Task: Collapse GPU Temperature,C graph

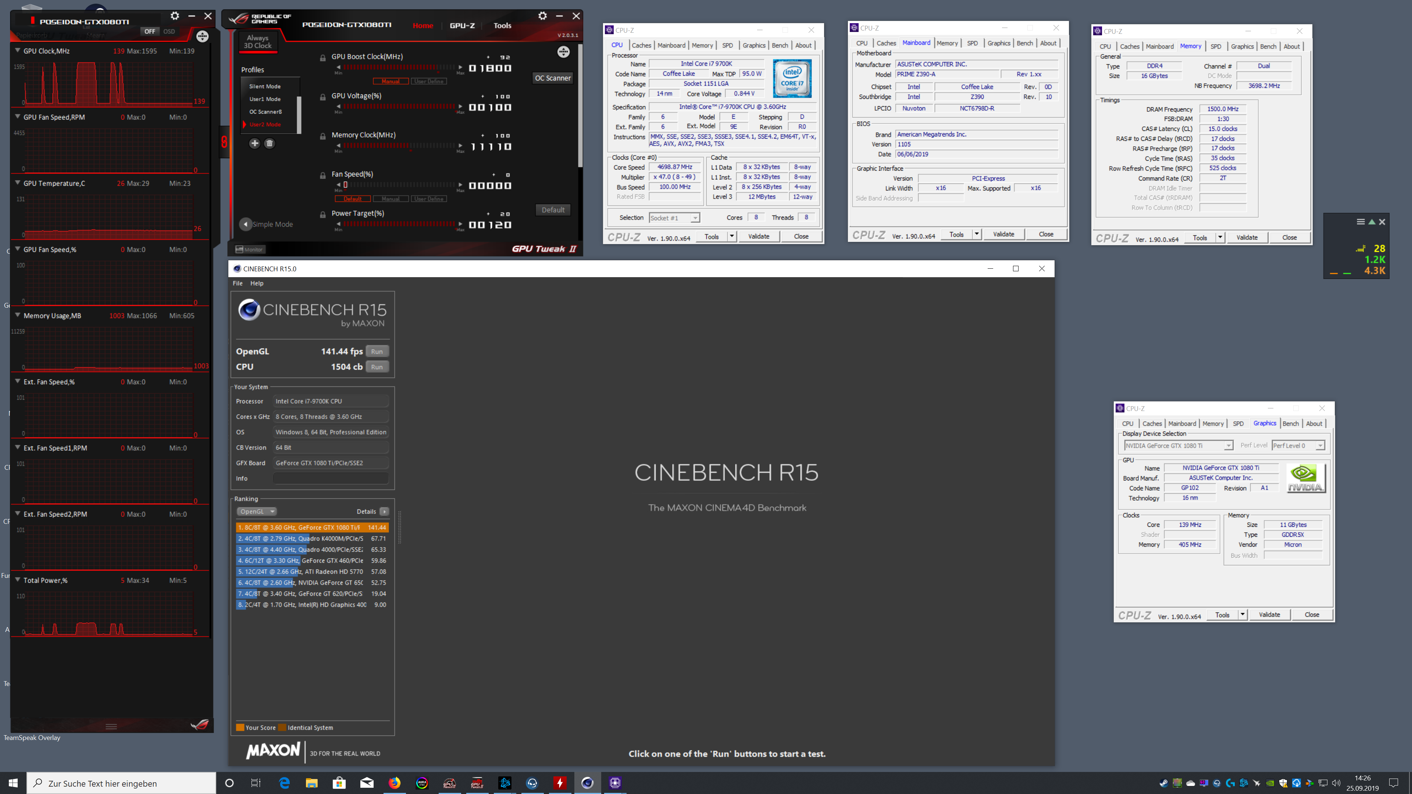Action: [x=18, y=183]
